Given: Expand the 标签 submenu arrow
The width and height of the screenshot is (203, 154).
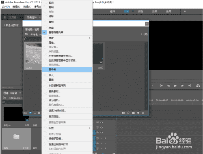Looking at the screenshot, I should point(90,128).
